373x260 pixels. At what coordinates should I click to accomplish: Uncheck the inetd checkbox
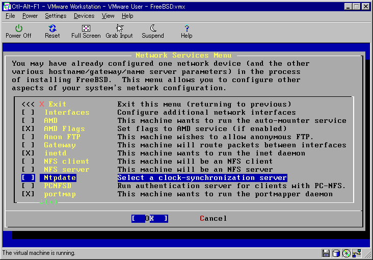[28, 153]
